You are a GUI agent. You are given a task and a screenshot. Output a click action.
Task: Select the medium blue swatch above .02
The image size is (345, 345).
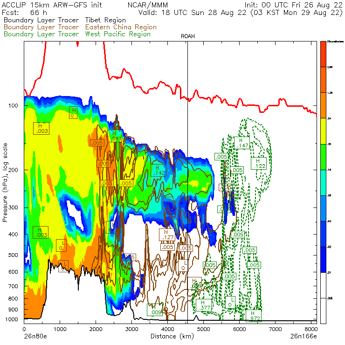[323, 234]
